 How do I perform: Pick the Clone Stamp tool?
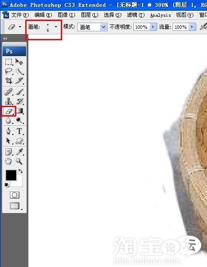[8, 102]
